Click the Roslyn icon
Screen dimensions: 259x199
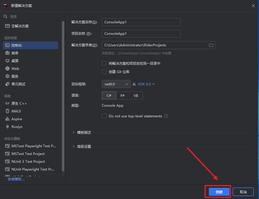click(x=7, y=127)
